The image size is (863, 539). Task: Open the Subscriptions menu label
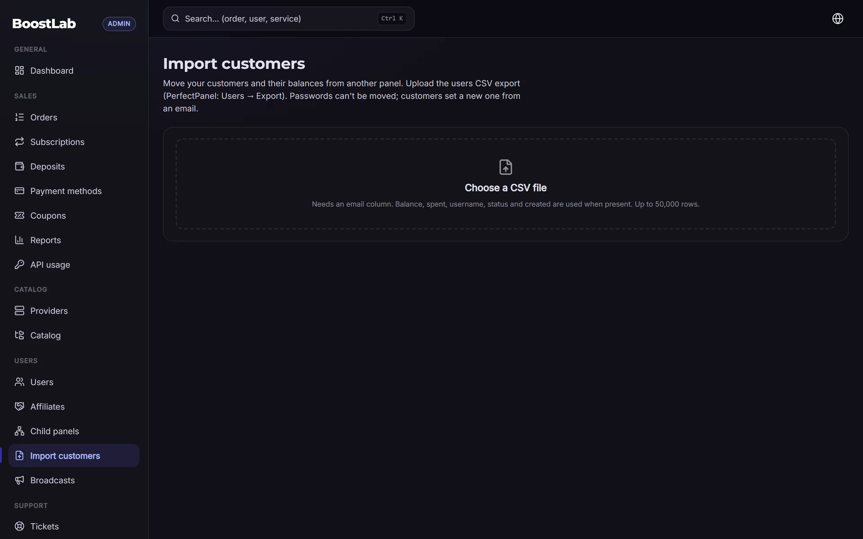click(x=57, y=142)
